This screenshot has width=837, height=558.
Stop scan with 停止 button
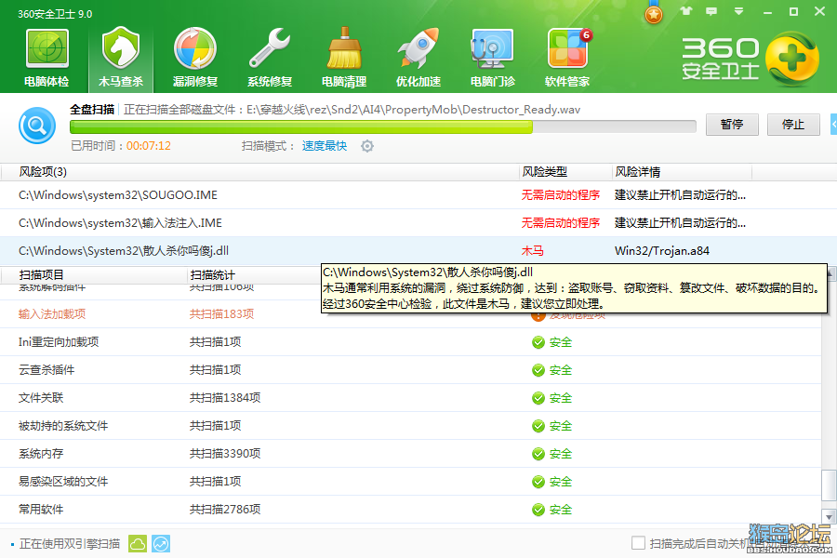793,125
